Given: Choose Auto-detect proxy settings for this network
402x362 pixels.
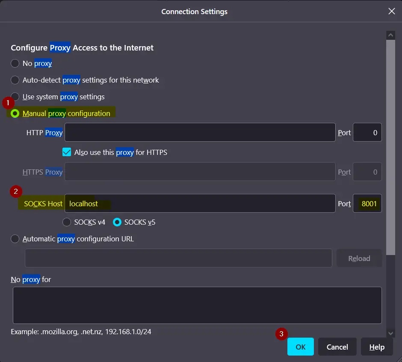Looking at the screenshot, I should 15,80.
